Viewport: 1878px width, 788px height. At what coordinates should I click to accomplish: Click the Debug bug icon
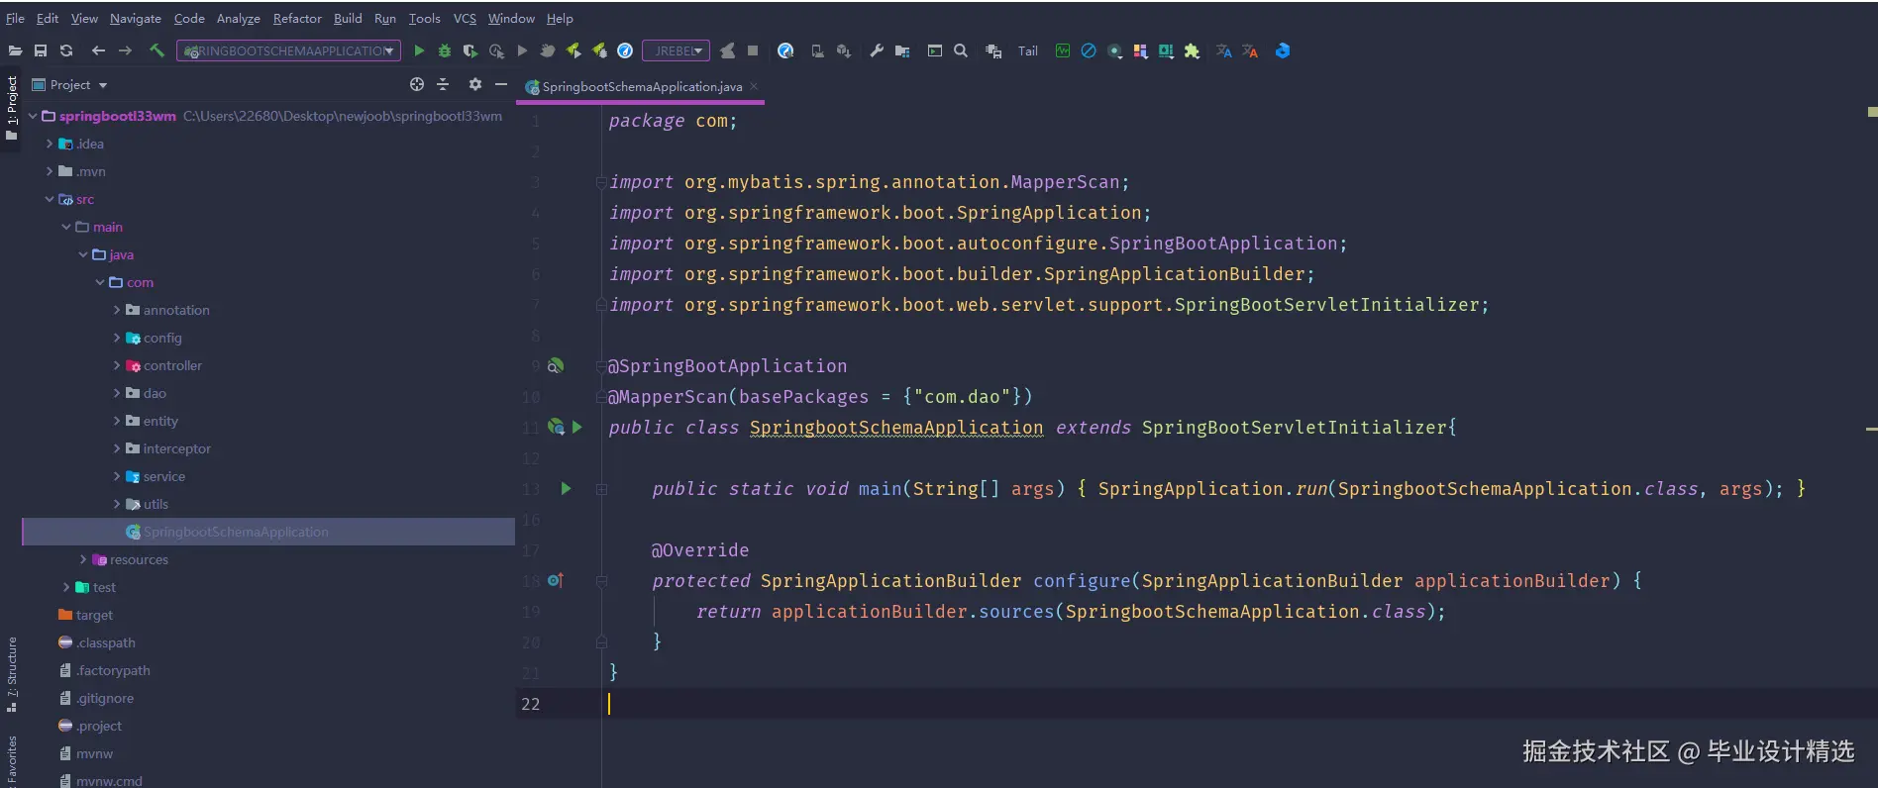click(445, 50)
